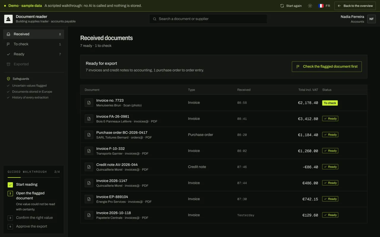Toggle the light theme sun icon
The width and height of the screenshot is (380, 237).
pos(310,6)
